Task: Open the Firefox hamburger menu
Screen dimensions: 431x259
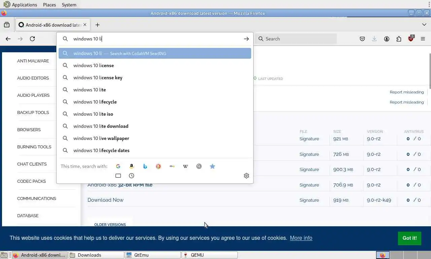Action: pos(423,39)
